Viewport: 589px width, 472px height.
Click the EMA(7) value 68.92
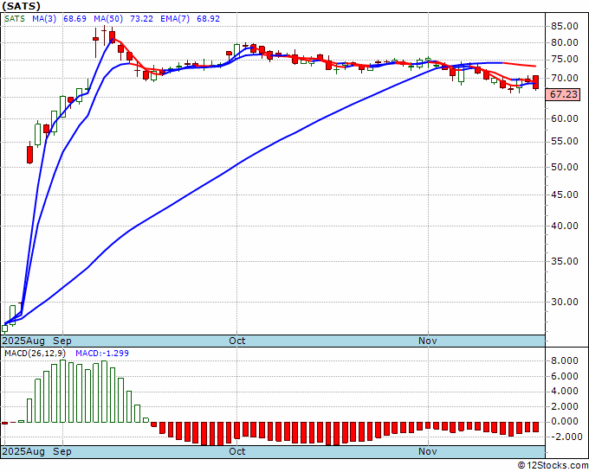[x=208, y=19]
